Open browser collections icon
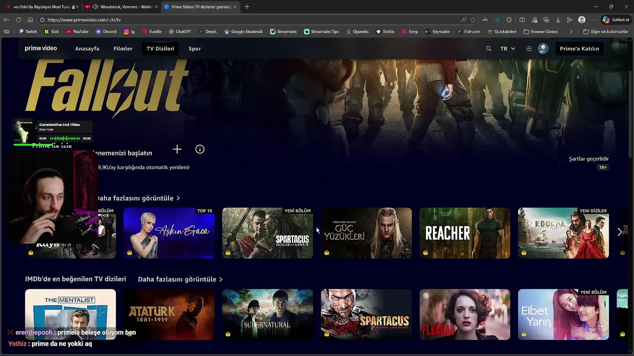The height and width of the screenshot is (356, 634). (546, 20)
